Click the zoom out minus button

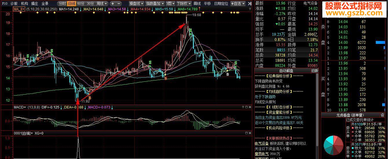pyautogui.click(x=119, y=3)
